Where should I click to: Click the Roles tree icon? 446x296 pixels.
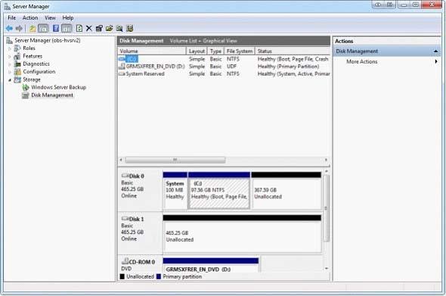pos(17,48)
